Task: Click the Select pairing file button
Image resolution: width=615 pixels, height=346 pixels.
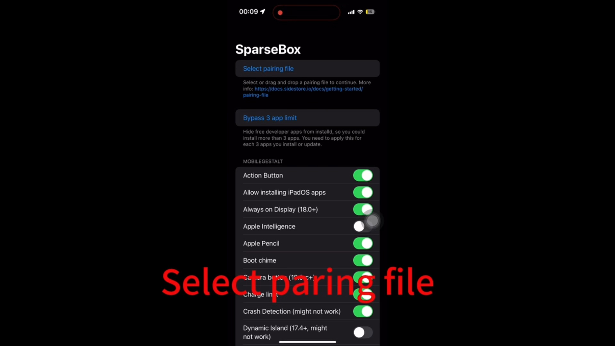Action: 307,69
